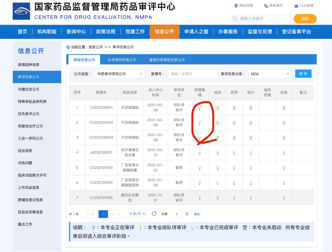The width and height of the screenshot is (332, 252).
Task: Click the 受理号 input field
Action: tap(193, 74)
